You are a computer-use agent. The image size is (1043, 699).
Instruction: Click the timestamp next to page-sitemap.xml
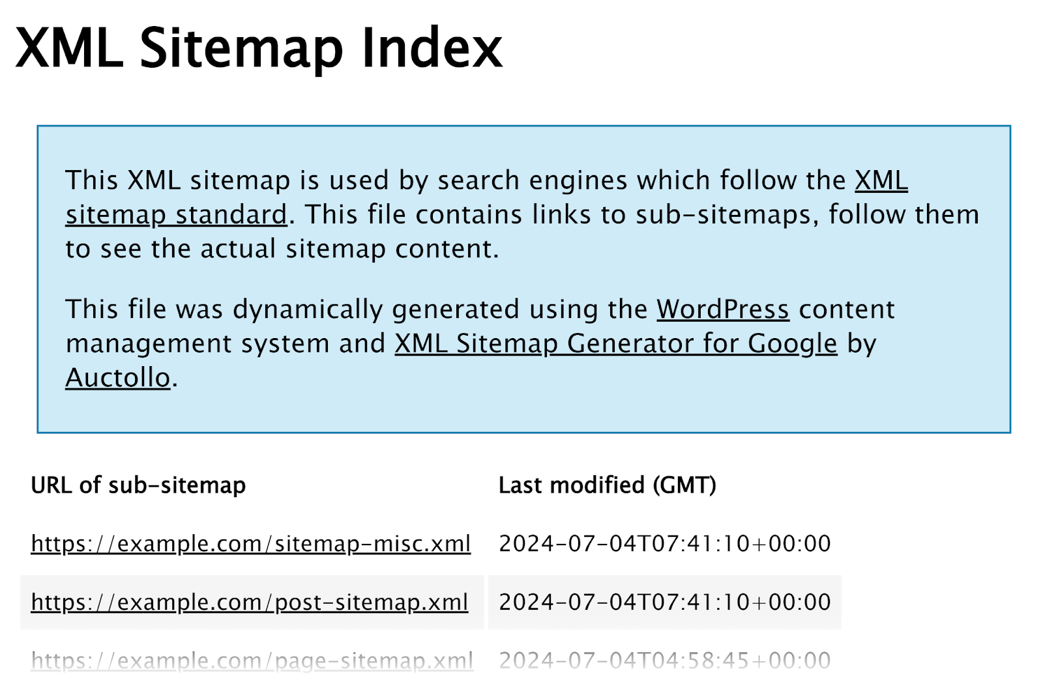pyautogui.click(x=665, y=661)
